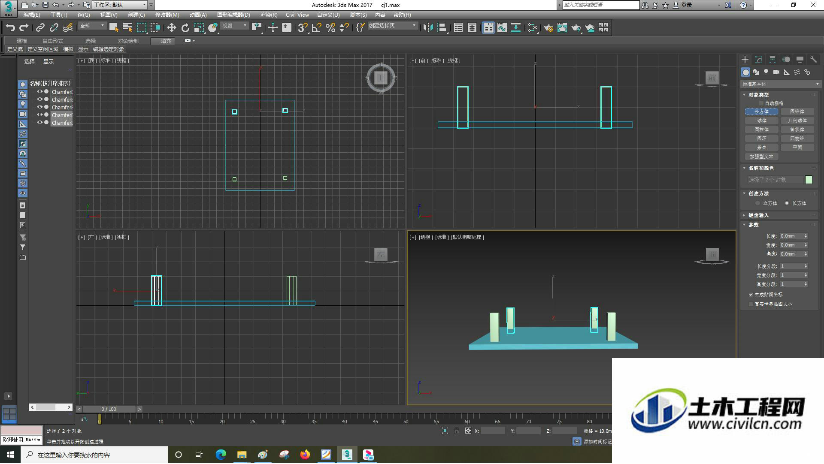Activate the Select and Move tool

[x=171, y=28]
